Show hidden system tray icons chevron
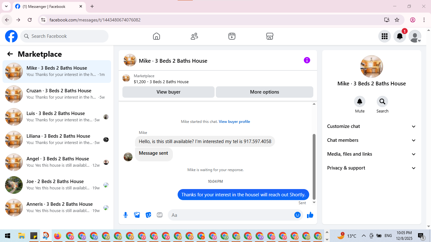The image size is (431, 242). pos(363,236)
